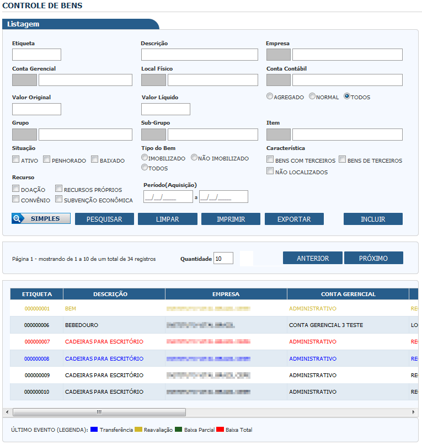This screenshot has height=445, width=422.
Task: Click the Grupo gray code box
Action: [x=24, y=135]
